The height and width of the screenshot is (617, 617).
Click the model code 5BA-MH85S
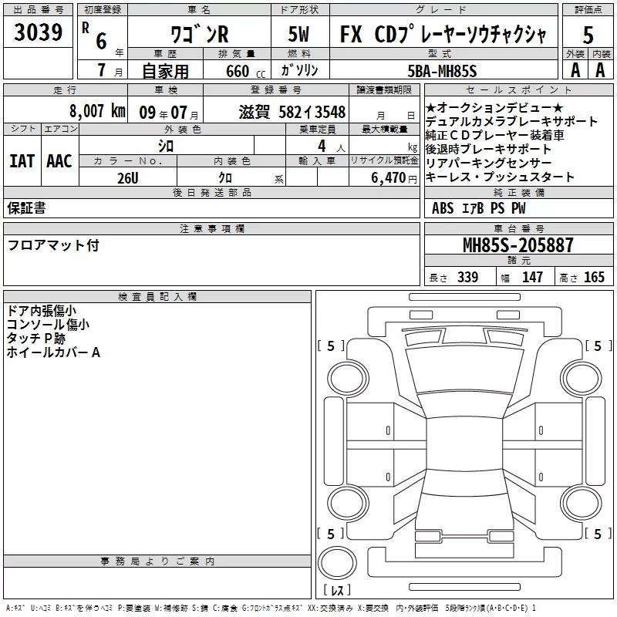(x=443, y=71)
